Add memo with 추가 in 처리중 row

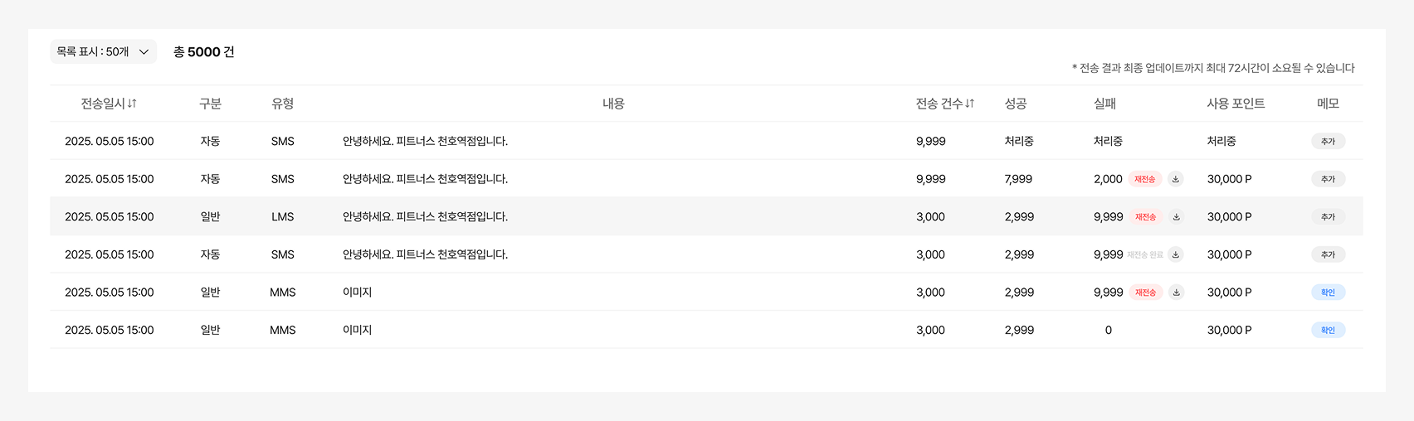(x=1328, y=142)
